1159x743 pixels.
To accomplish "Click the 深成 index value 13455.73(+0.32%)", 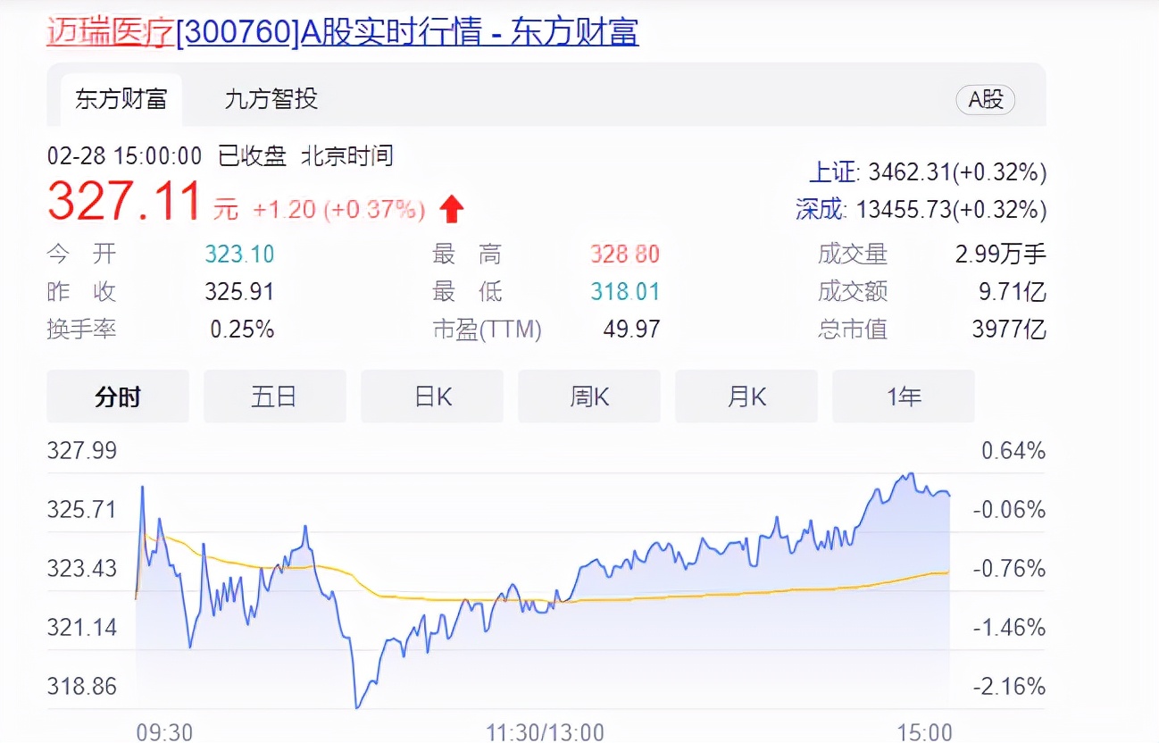I will [x=951, y=210].
